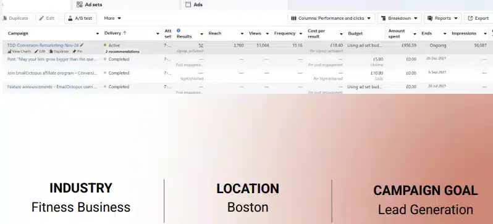Click the Delivery sort arrow icon
Viewport: 493px width, 224px height.
click(125, 33)
